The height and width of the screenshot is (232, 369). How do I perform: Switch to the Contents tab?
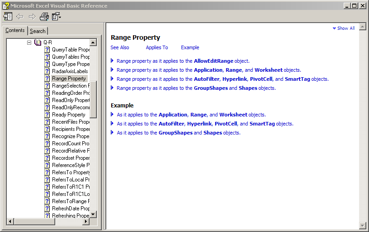15,30
